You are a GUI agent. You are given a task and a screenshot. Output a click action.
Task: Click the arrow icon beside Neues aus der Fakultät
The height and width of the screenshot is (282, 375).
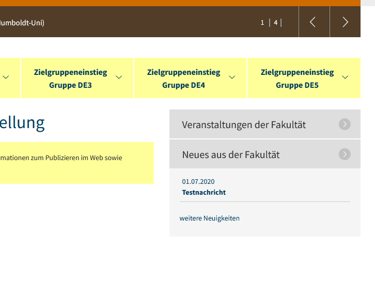pyautogui.click(x=345, y=154)
